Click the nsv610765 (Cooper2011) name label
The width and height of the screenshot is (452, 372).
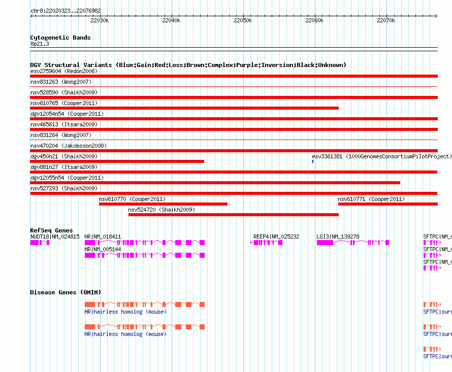[x=64, y=103]
